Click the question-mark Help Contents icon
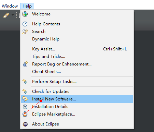154x132 pixels. click(x=25, y=24)
